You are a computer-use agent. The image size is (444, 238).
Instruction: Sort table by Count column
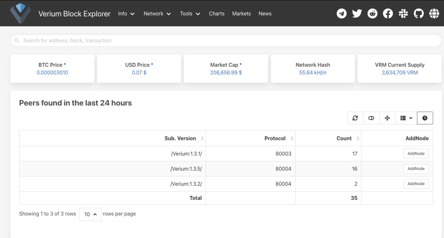[328, 138]
